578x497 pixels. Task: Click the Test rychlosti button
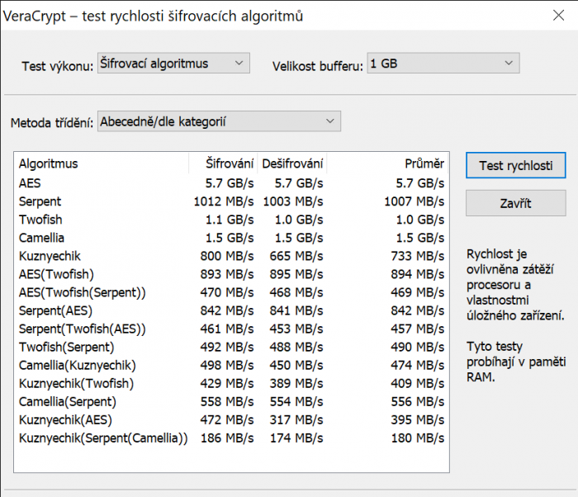pyautogui.click(x=515, y=165)
